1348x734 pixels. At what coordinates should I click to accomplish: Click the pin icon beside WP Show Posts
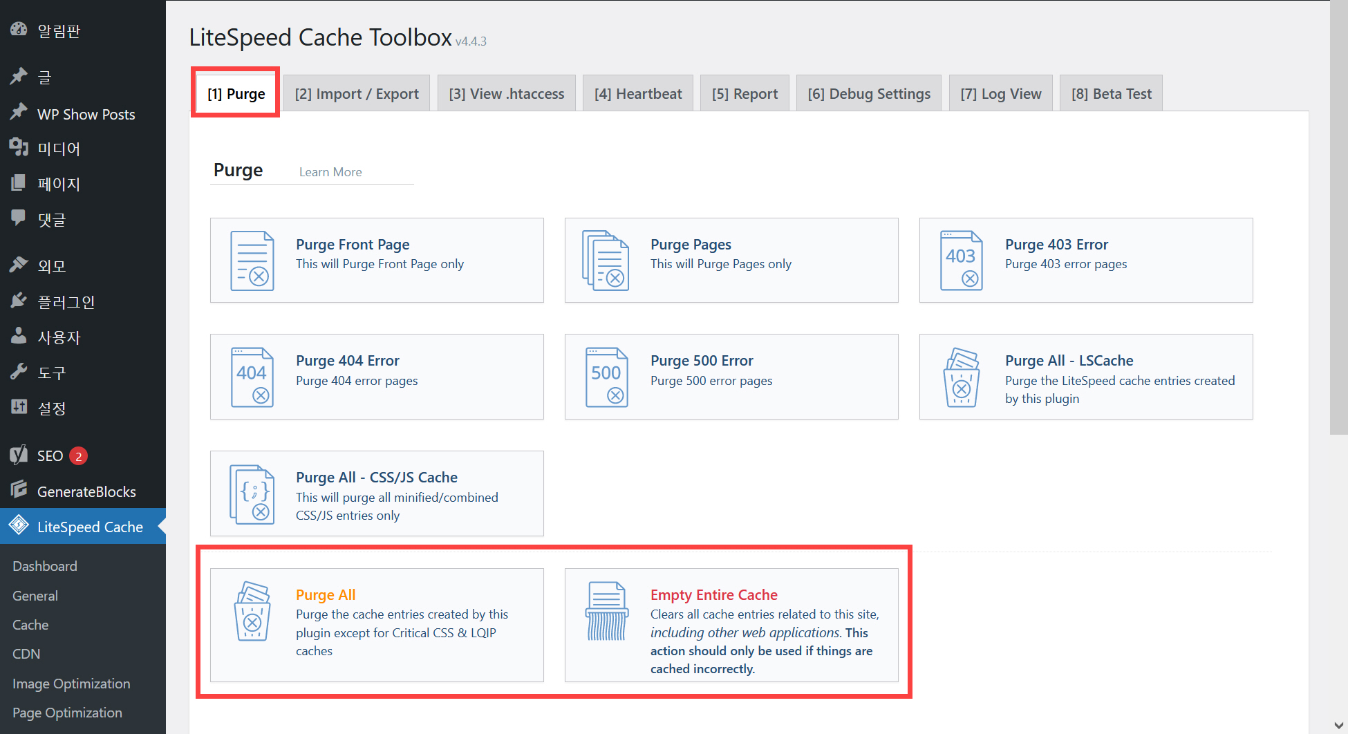19,112
